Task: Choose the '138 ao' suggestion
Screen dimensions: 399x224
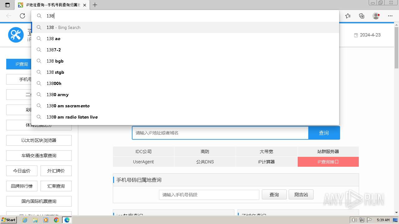Action: pos(185,39)
